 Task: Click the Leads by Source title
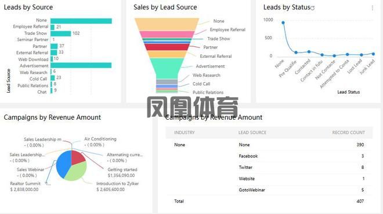28,8
